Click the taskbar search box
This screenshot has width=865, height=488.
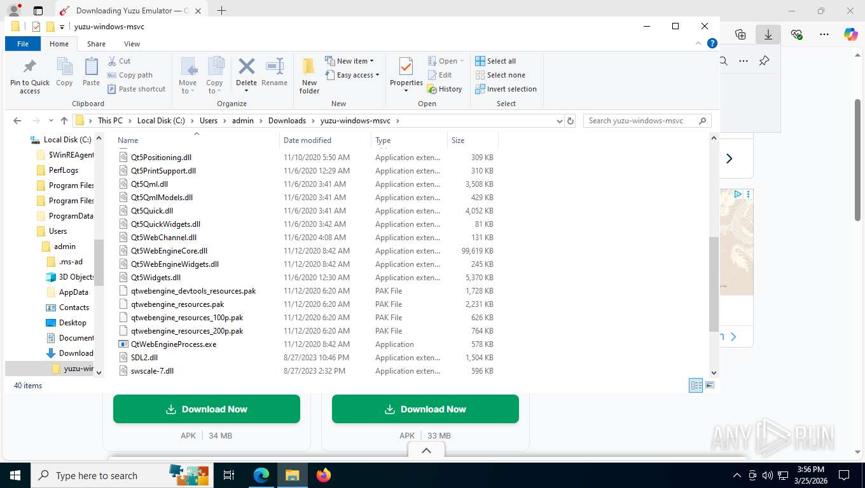(x=121, y=475)
